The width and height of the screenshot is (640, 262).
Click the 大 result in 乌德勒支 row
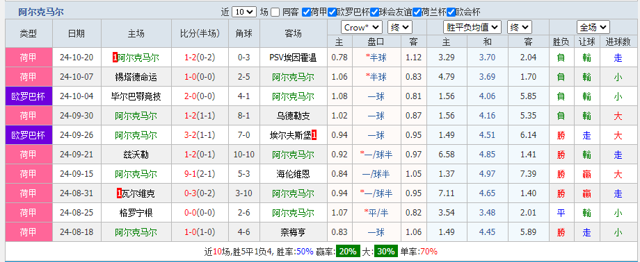click(618, 116)
